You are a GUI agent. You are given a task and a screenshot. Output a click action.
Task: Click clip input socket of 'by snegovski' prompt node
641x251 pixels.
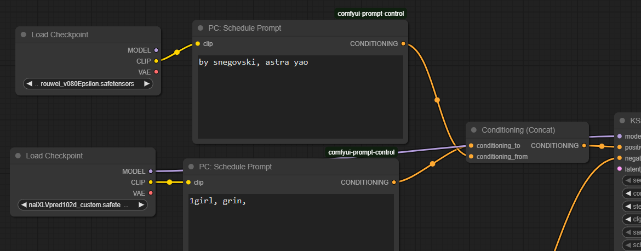point(198,44)
